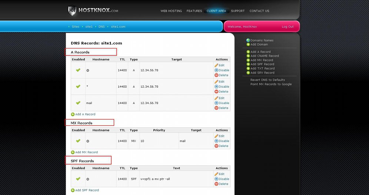Click the green plus icon beside Add SPF Record below table
The image size is (369, 195).
(x=73, y=190)
